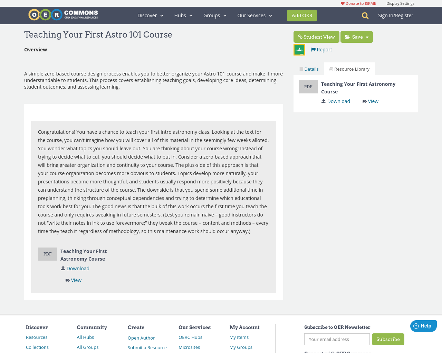This screenshot has width=442, height=353.
Task: Click Open Author footer link
Action: pyautogui.click(x=141, y=338)
